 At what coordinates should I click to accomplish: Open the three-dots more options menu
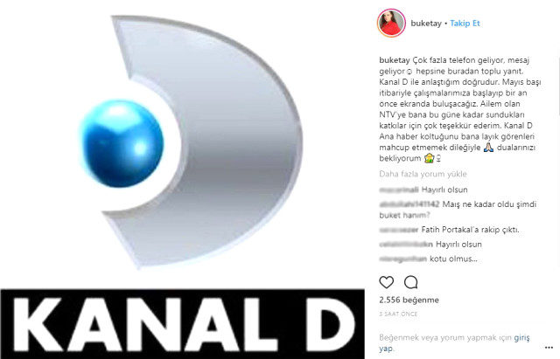coord(549,348)
